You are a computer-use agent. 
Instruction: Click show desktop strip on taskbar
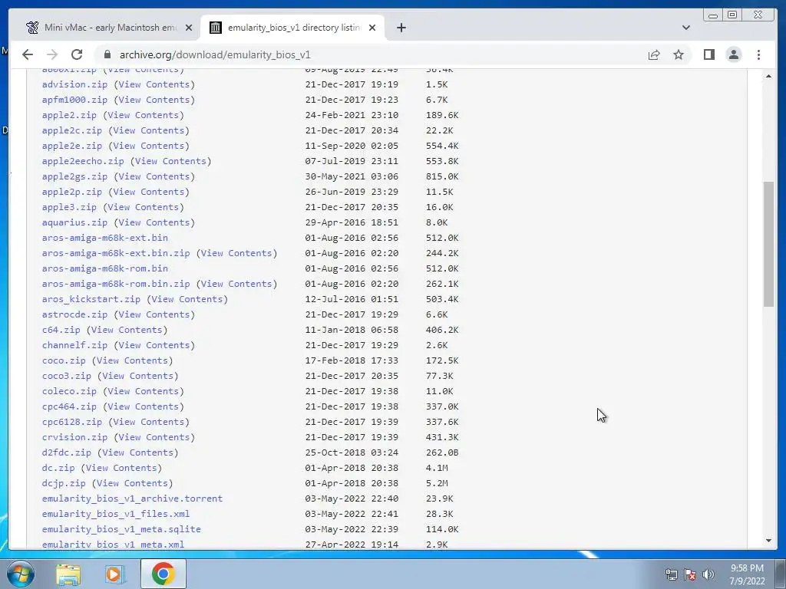coord(781,574)
